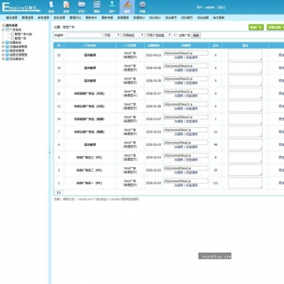This screenshot has width=284, height=284.
Task: Click the sidebar collapse handle arrow
Action: 49,152
